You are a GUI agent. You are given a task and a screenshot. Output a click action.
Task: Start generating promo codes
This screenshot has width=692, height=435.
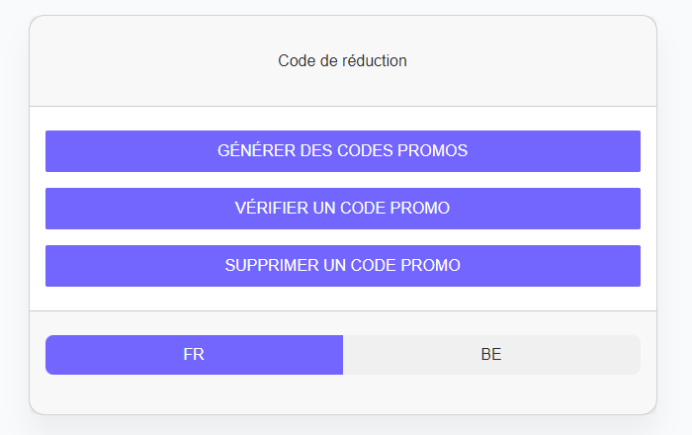click(342, 151)
